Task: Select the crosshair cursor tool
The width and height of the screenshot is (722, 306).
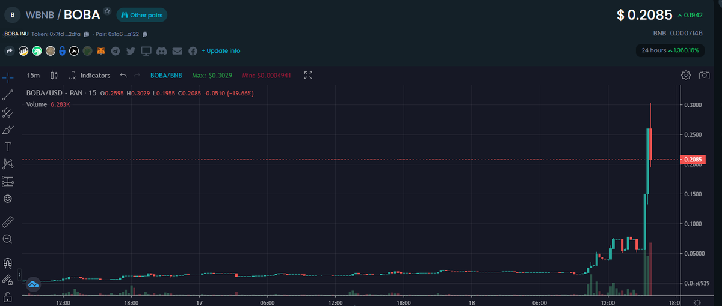Action: pyautogui.click(x=8, y=77)
